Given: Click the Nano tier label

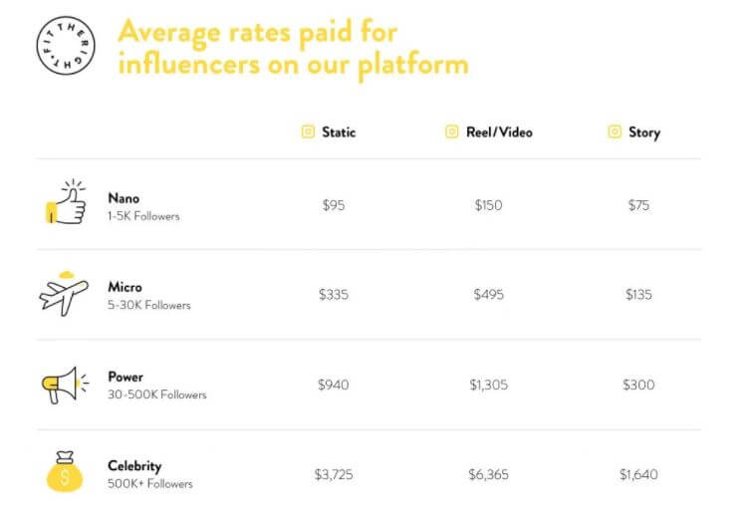Looking at the screenshot, I should [x=124, y=198].
